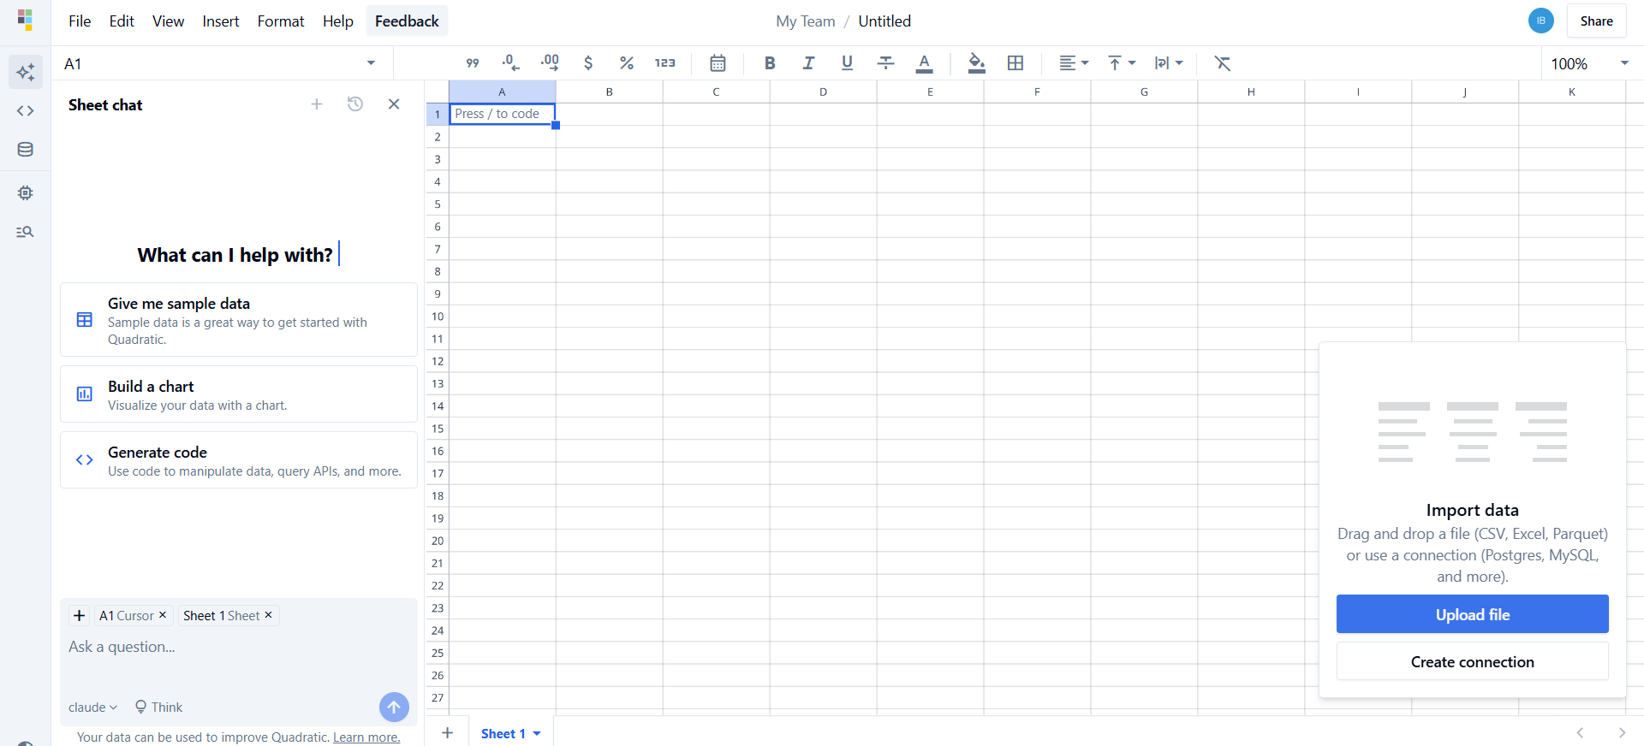Choose Build a chart suggestion

(x=239, y=394)
